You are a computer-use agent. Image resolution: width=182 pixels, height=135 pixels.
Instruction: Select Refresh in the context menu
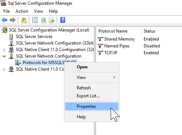point(84,88)
